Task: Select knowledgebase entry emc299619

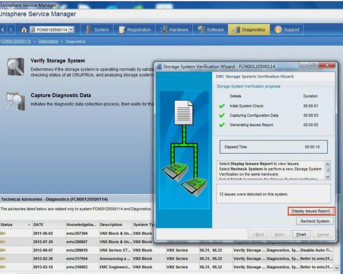Action: pyautogui.click(x=77, y=250)
